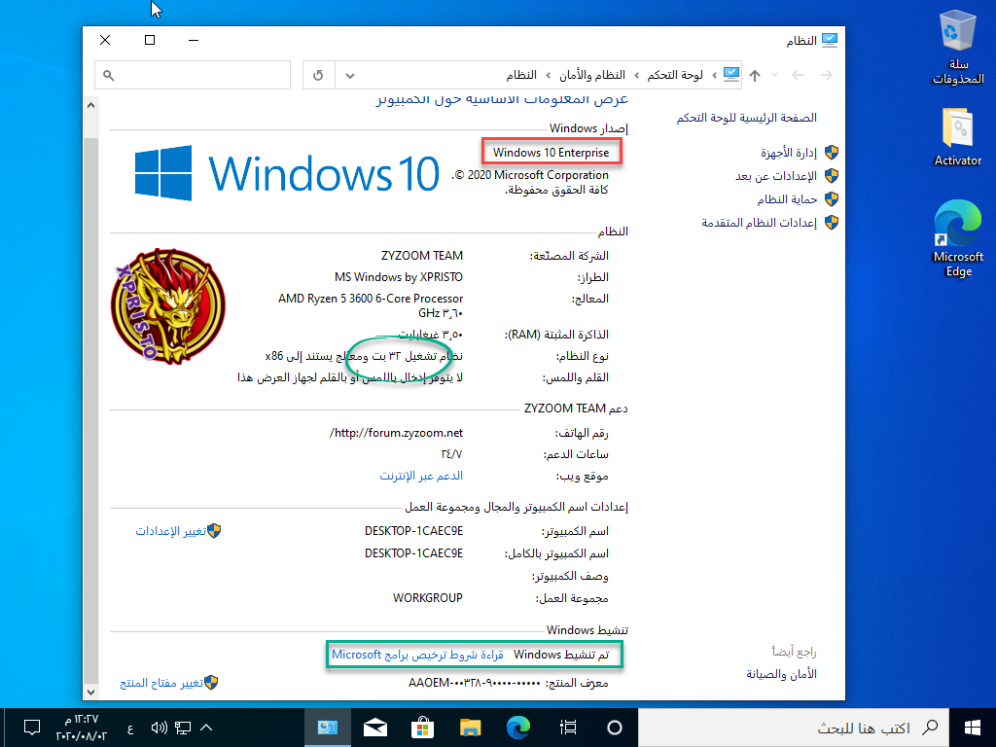Open network status icon in system tray
The height and width of the screenshot is (747, 996).
[x=183, y=728]
